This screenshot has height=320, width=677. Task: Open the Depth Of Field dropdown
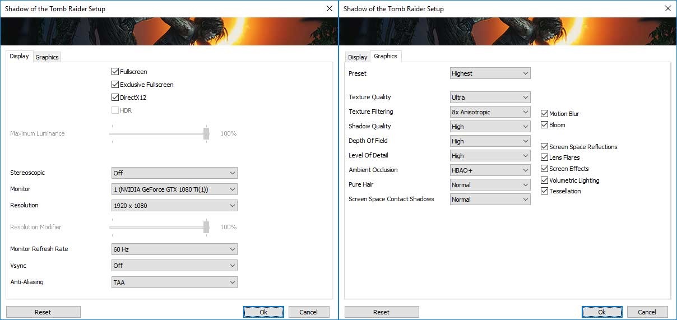click(490, 141)
